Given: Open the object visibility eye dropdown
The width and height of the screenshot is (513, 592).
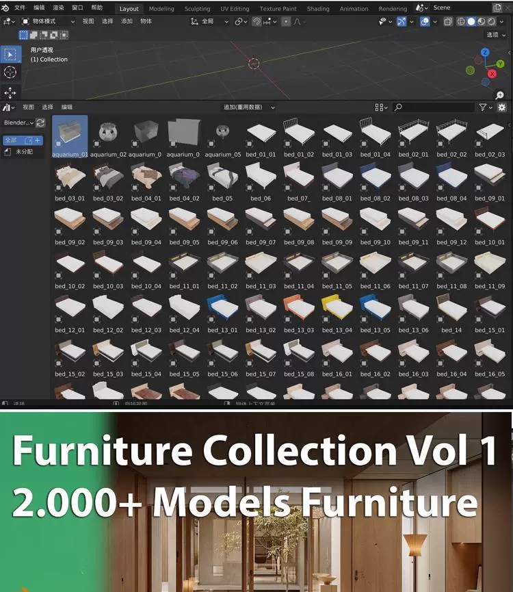Looking at the screenshot, I should [x=385, y=21].
